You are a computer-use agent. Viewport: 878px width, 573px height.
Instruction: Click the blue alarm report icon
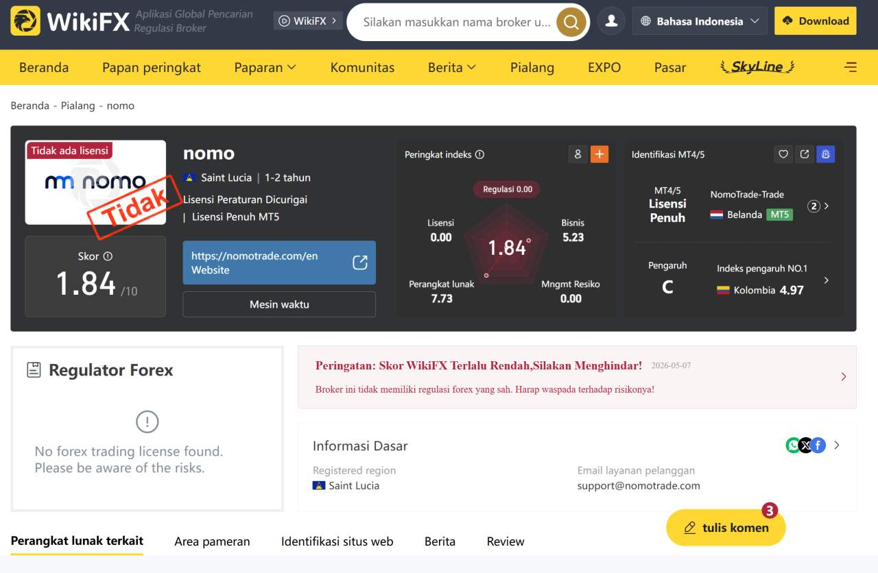826,154
